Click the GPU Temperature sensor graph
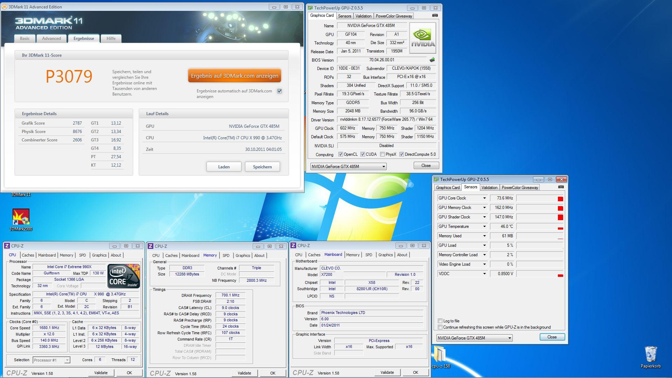 [x=540, y=226]
